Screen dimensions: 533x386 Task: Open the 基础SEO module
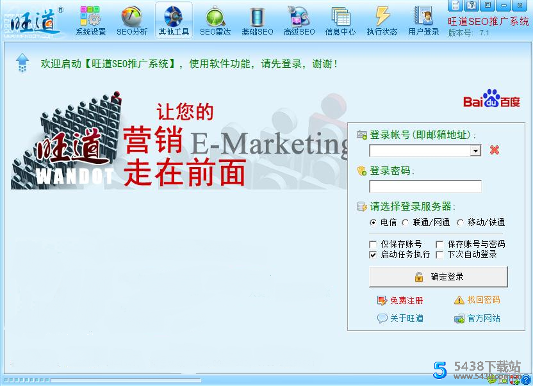pyautogui.click(x=257, y=19)
